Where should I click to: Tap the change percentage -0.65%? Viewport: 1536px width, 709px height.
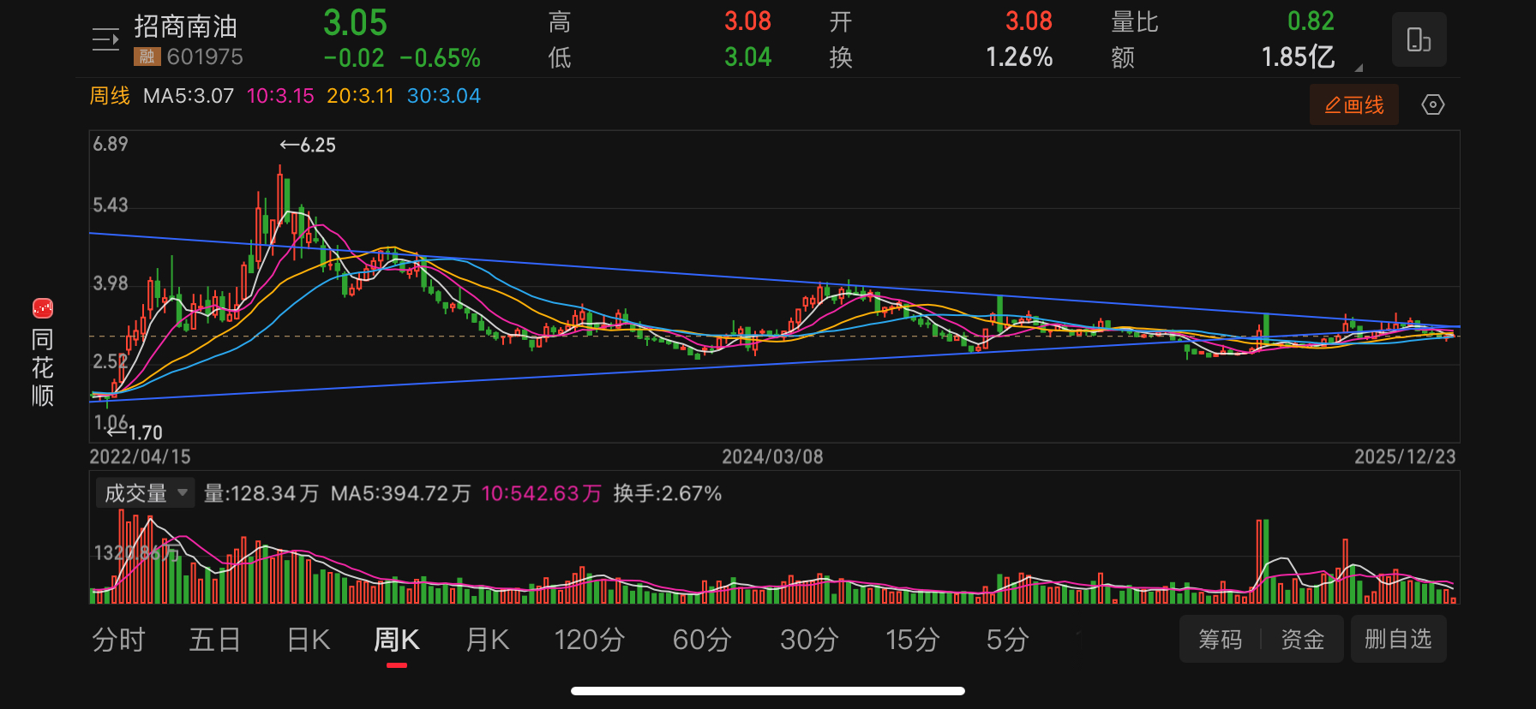[x=441, y=58]
